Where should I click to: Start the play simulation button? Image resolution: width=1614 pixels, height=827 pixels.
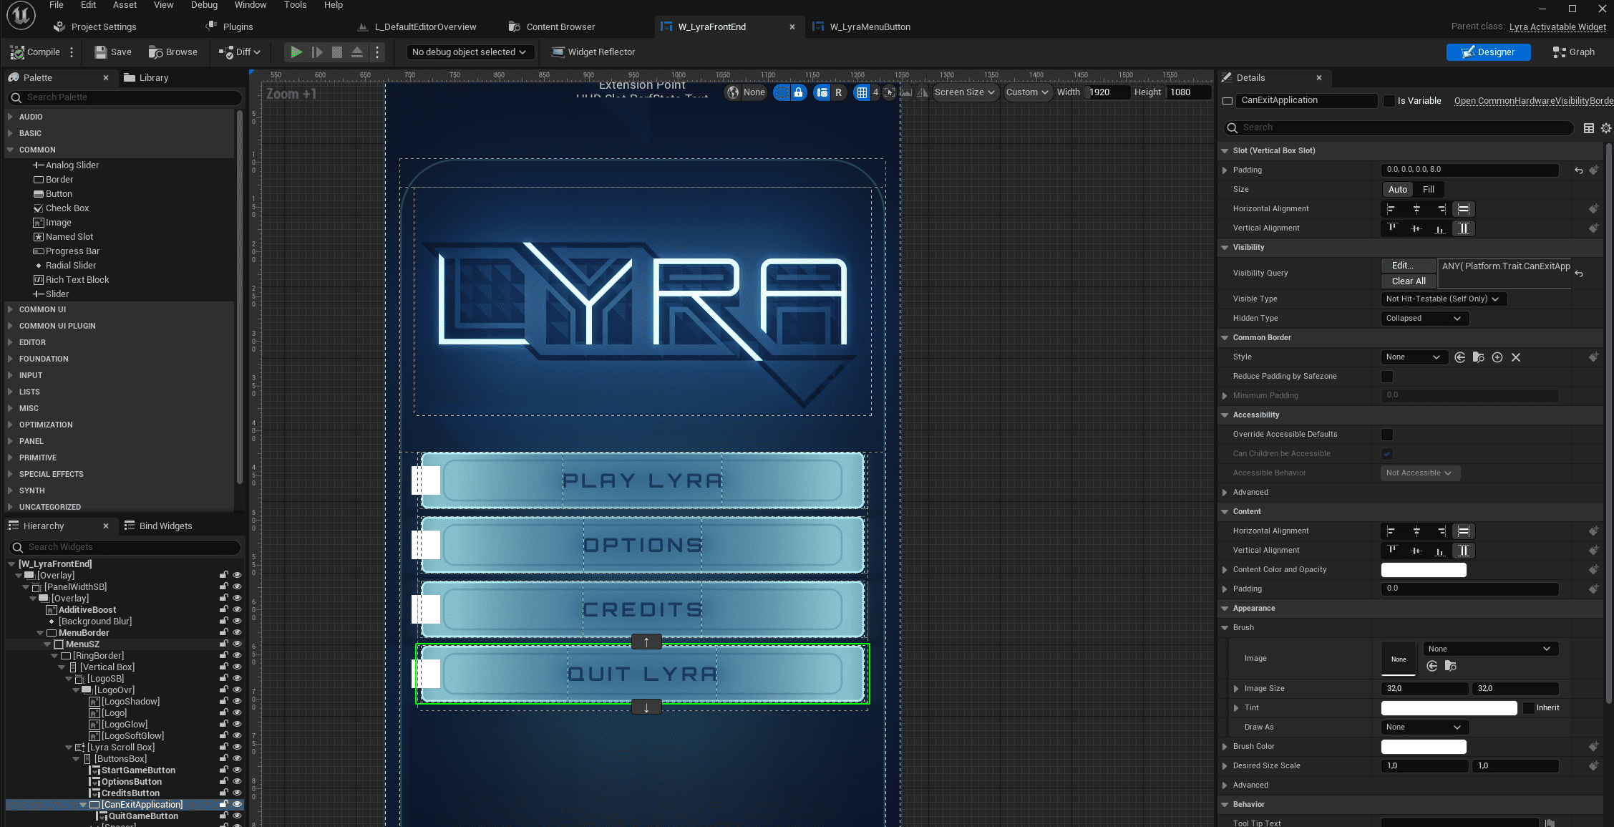coord(296,52)
